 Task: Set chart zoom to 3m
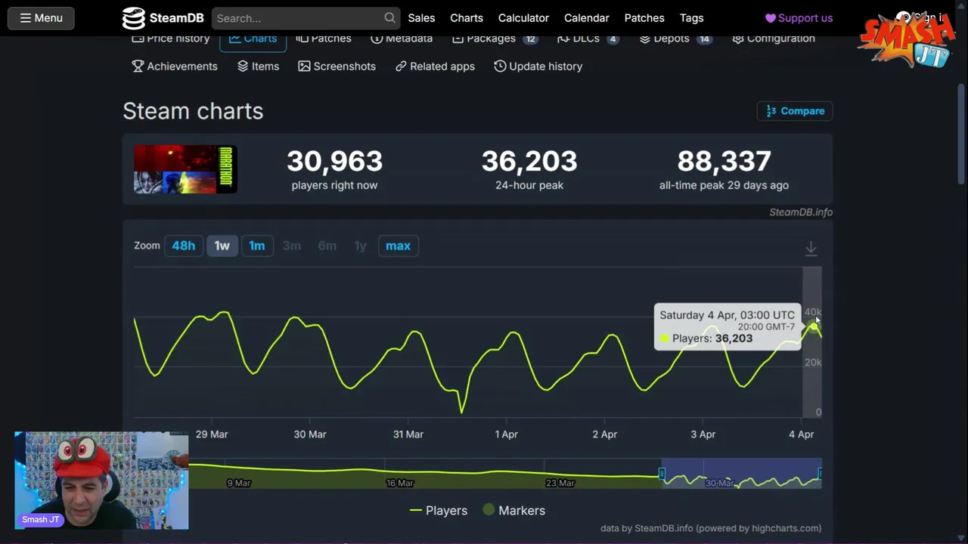tap(292, 246)
